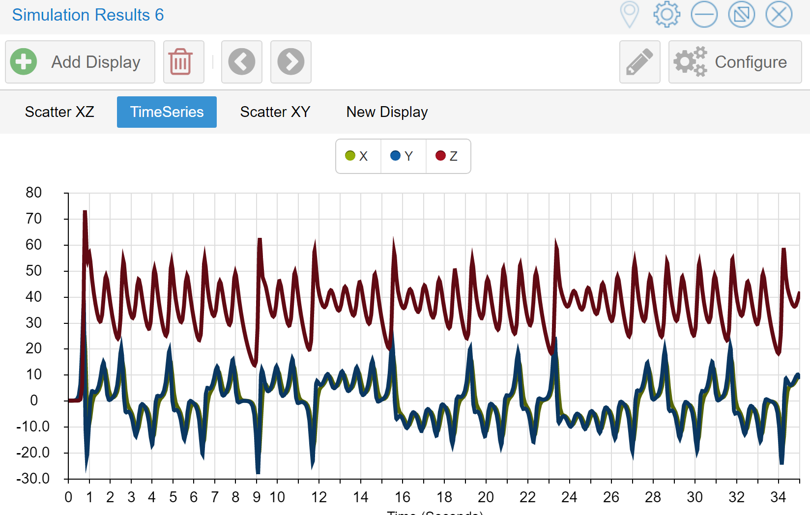
Task: Click the Simulation Results 6 title
Action: (x=88, y=15)
